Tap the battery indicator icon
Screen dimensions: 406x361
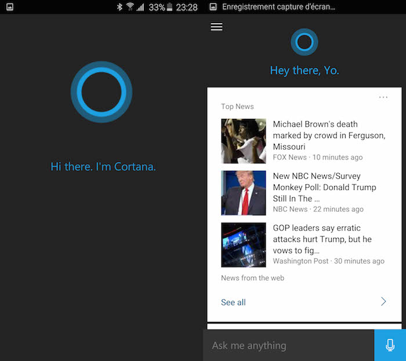[x=169, y=7]
